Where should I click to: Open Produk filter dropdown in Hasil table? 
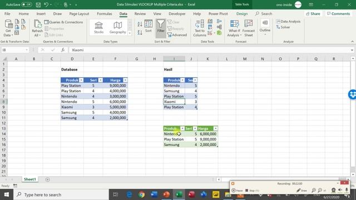coord(182,80)
